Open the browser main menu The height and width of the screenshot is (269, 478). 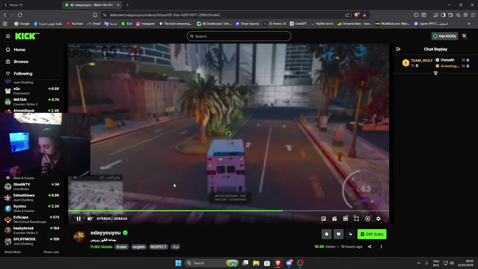point(473,15)
